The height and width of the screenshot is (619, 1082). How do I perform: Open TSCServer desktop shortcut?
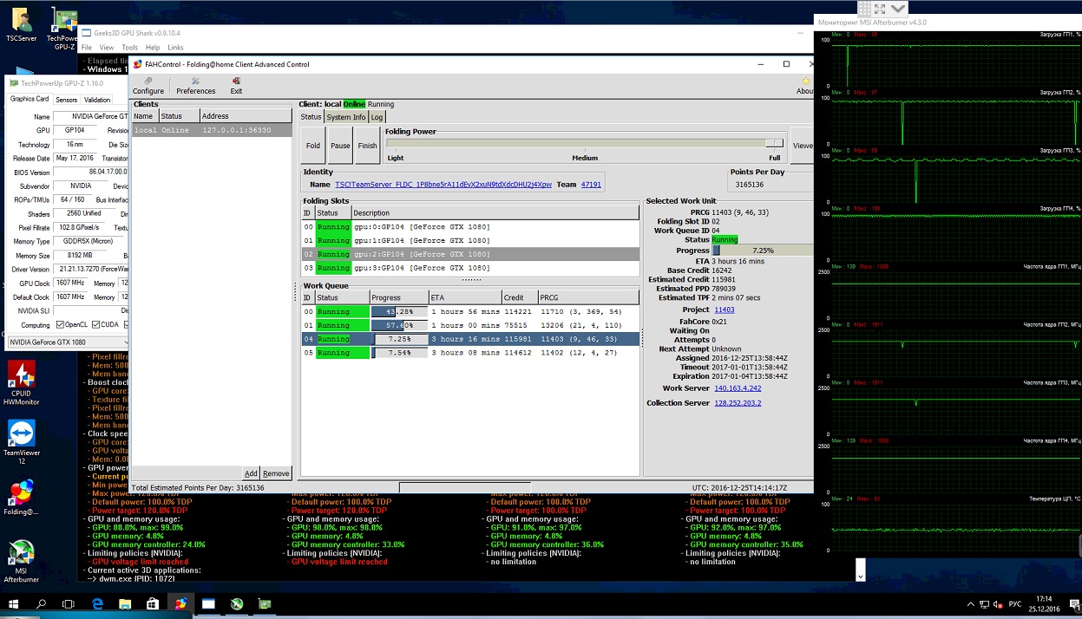(x=21, y=24)
